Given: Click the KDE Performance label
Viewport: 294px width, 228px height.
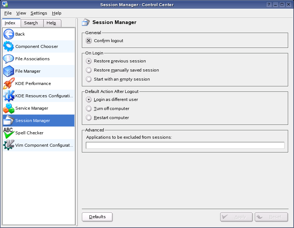Looking at the screenshot, I should point(33,84).
